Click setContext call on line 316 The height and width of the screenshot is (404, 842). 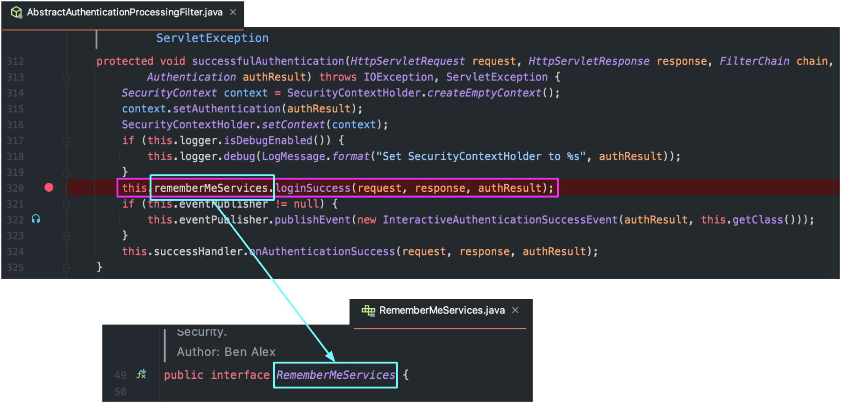pyautogui.click(x=293, y=125)
